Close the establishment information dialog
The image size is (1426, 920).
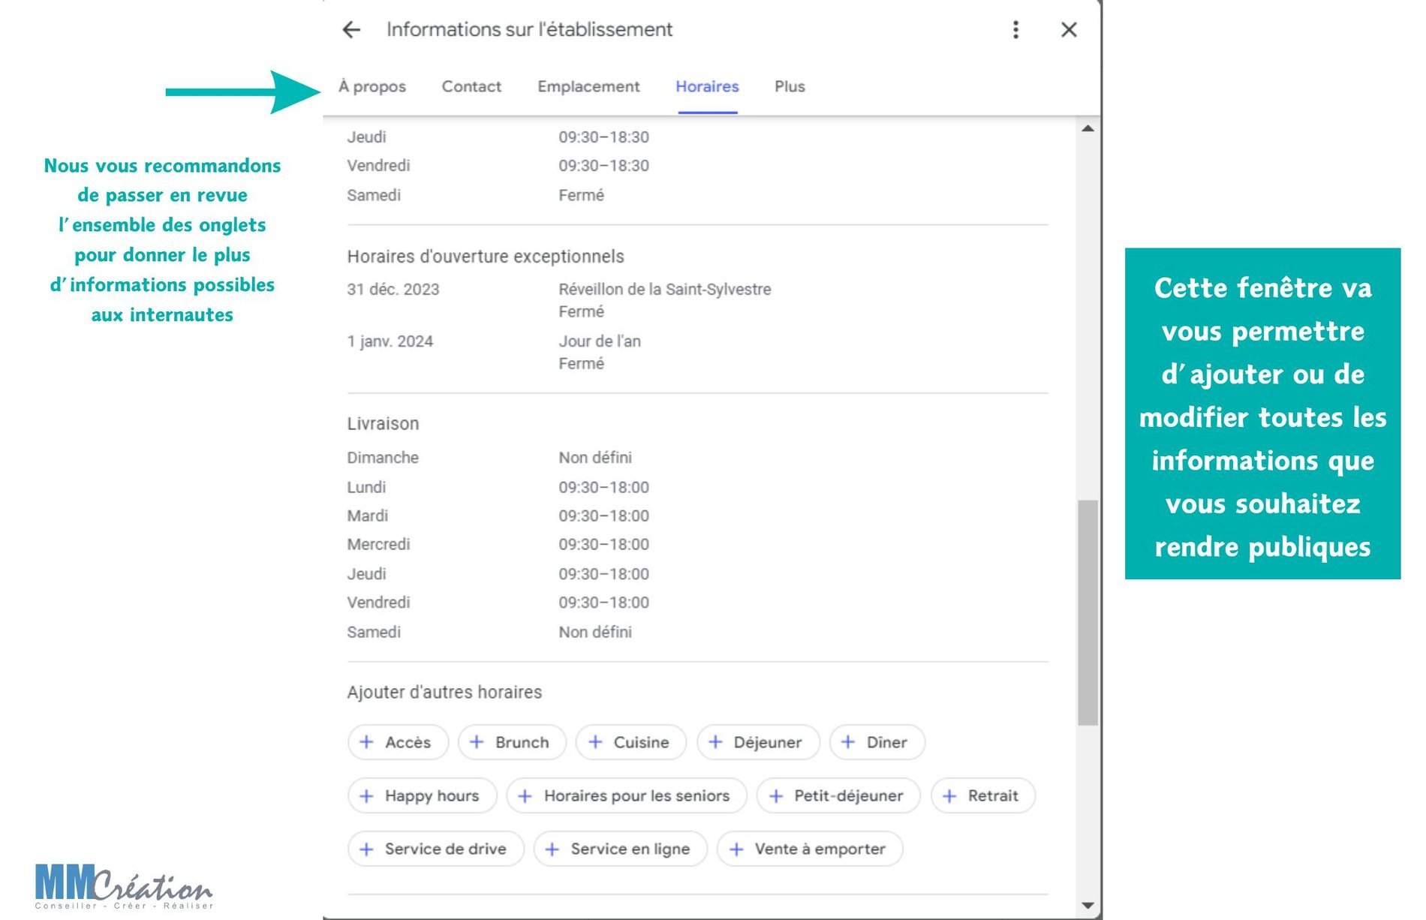tap(1069, 30)
